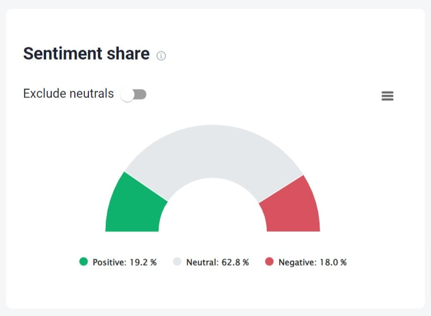Click the 62.8 % value in the legend

point(235,262)
